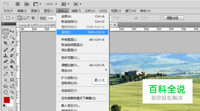Open the 图层(L) menu
Viewport: 200px width, 111px height.
(x=49, y=11)
